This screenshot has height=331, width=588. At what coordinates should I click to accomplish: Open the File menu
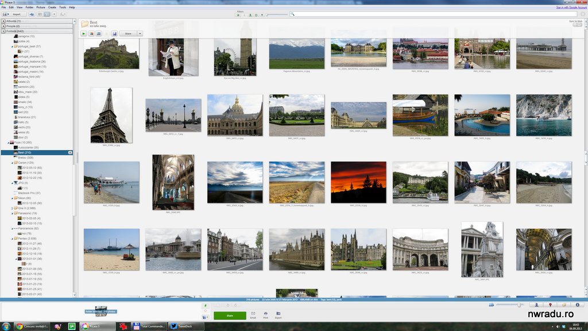tap(3, 7)
